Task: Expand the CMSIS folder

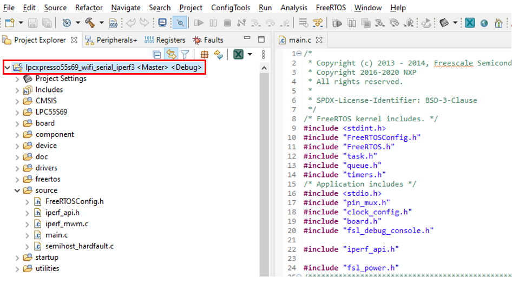Action: click(x=17, y=101)
